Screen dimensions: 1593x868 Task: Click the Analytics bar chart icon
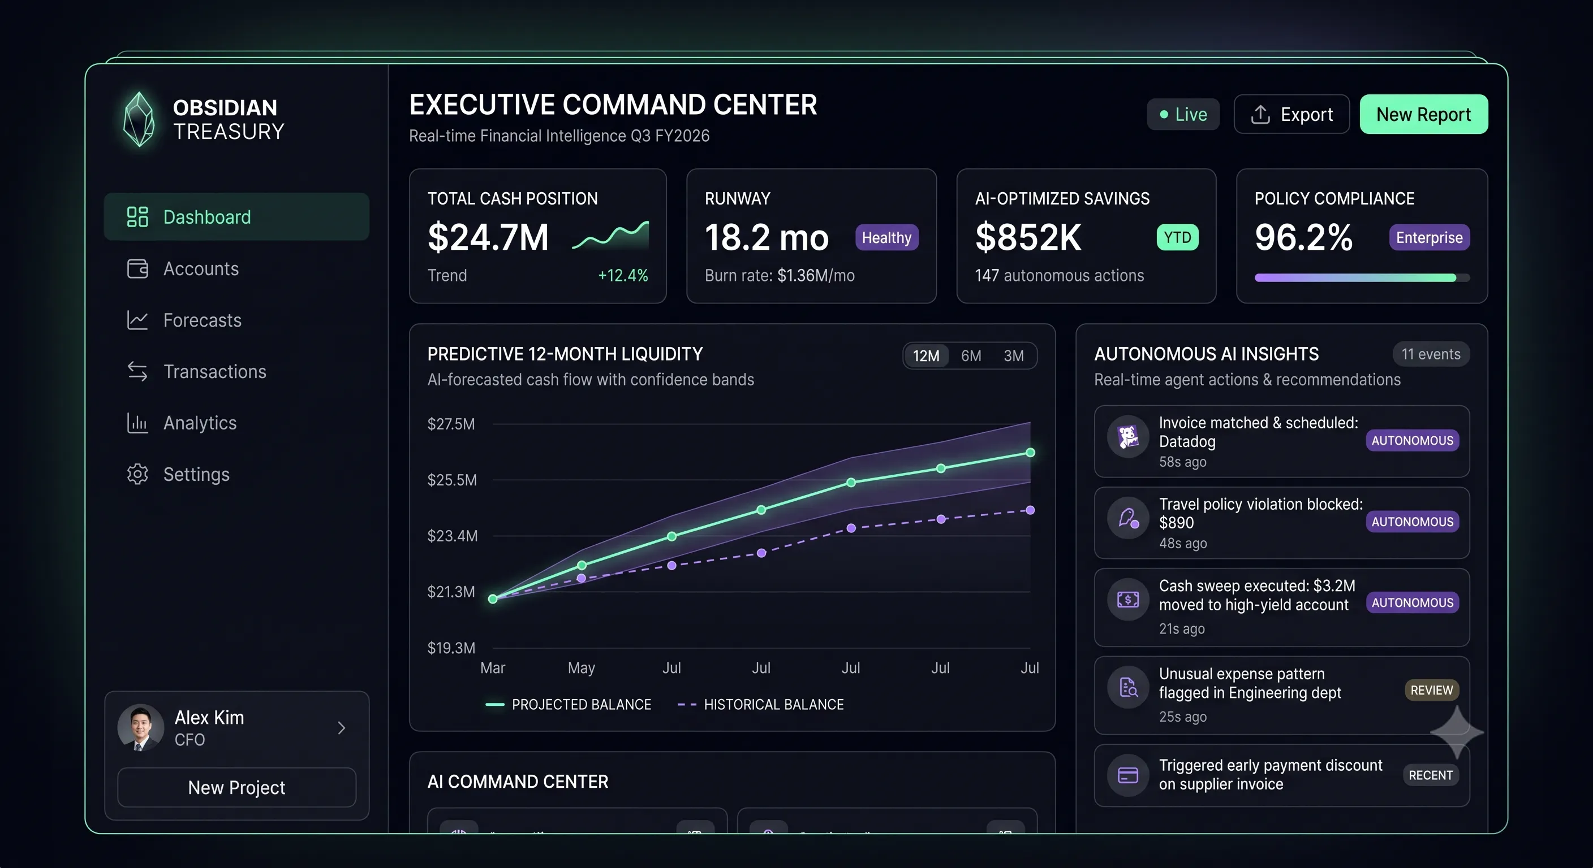137,423
